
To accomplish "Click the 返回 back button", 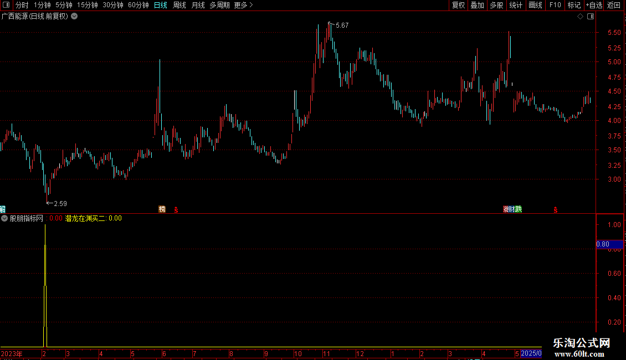I will pos(614,5).
